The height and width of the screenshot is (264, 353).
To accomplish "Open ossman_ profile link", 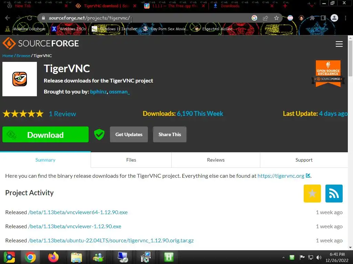I will click(x=119, y=91).
